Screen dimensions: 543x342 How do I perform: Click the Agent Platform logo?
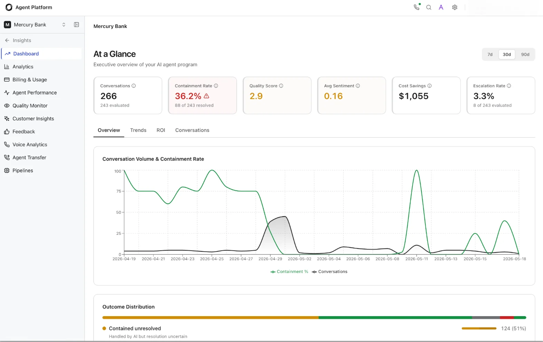point(9,7)
